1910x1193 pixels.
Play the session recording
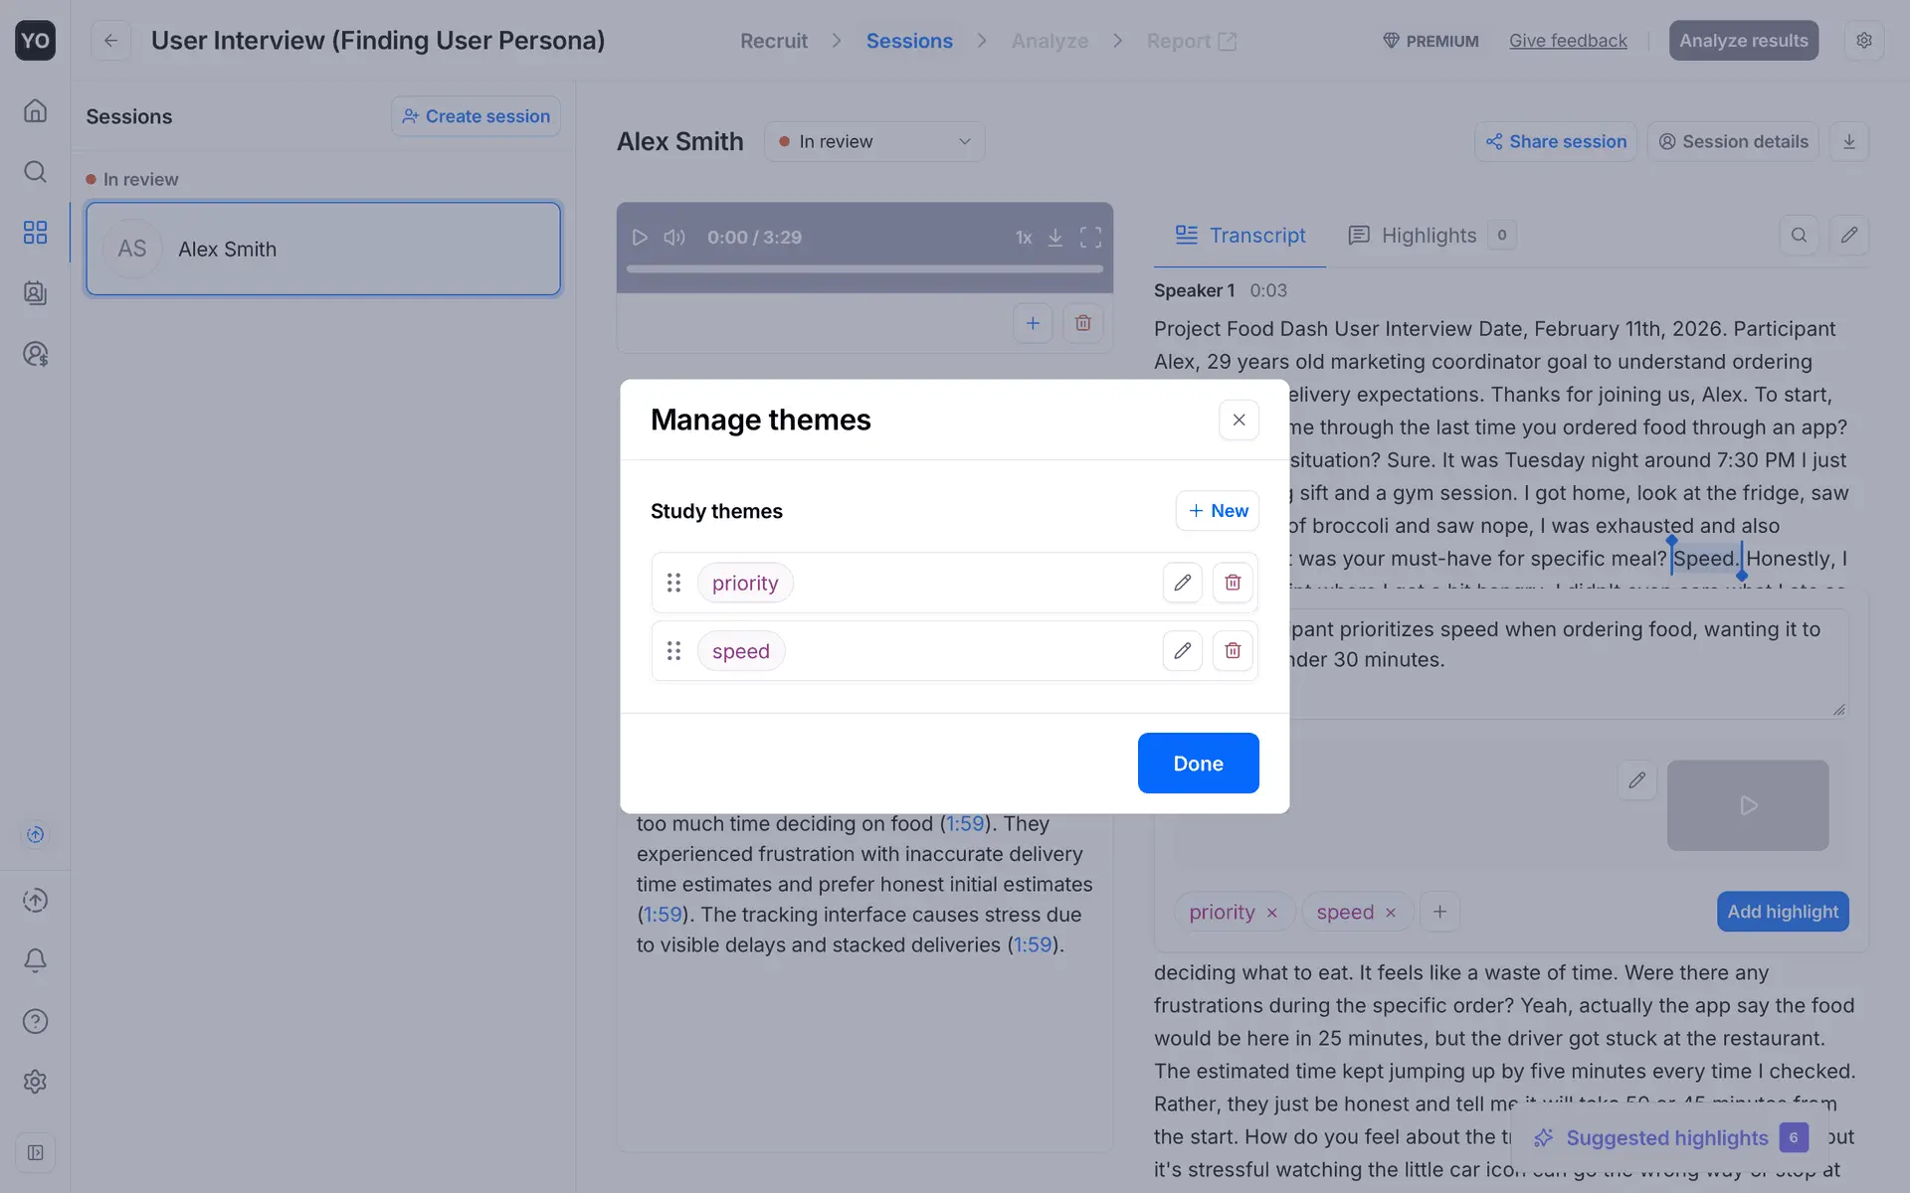pos(640,238)
